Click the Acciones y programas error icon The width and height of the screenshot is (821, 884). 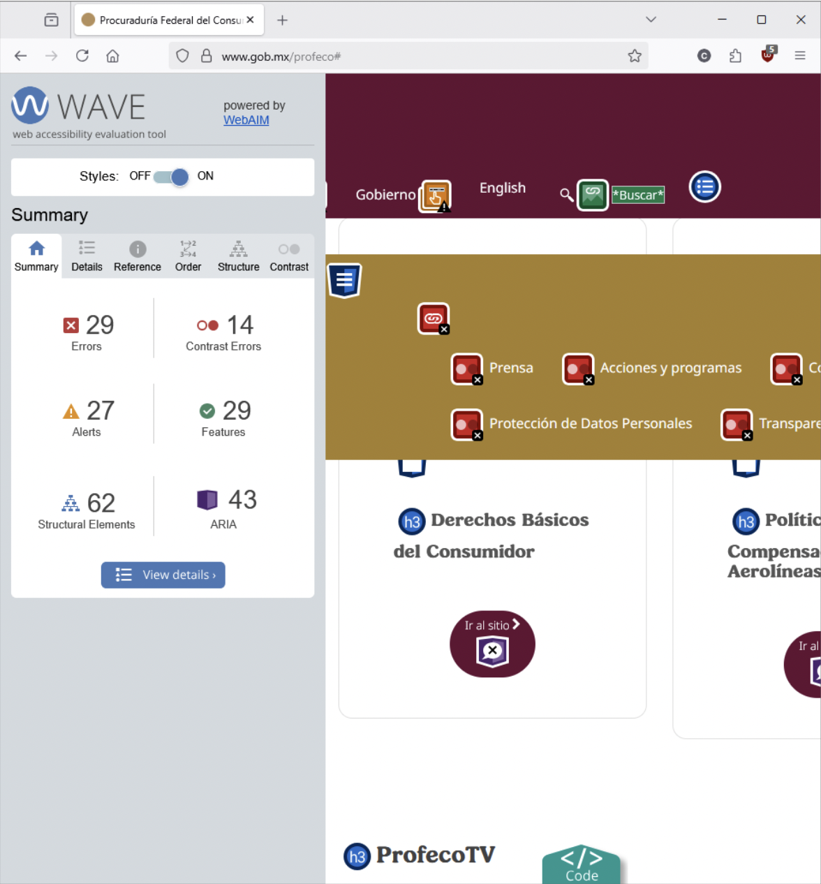coord(578,369)
